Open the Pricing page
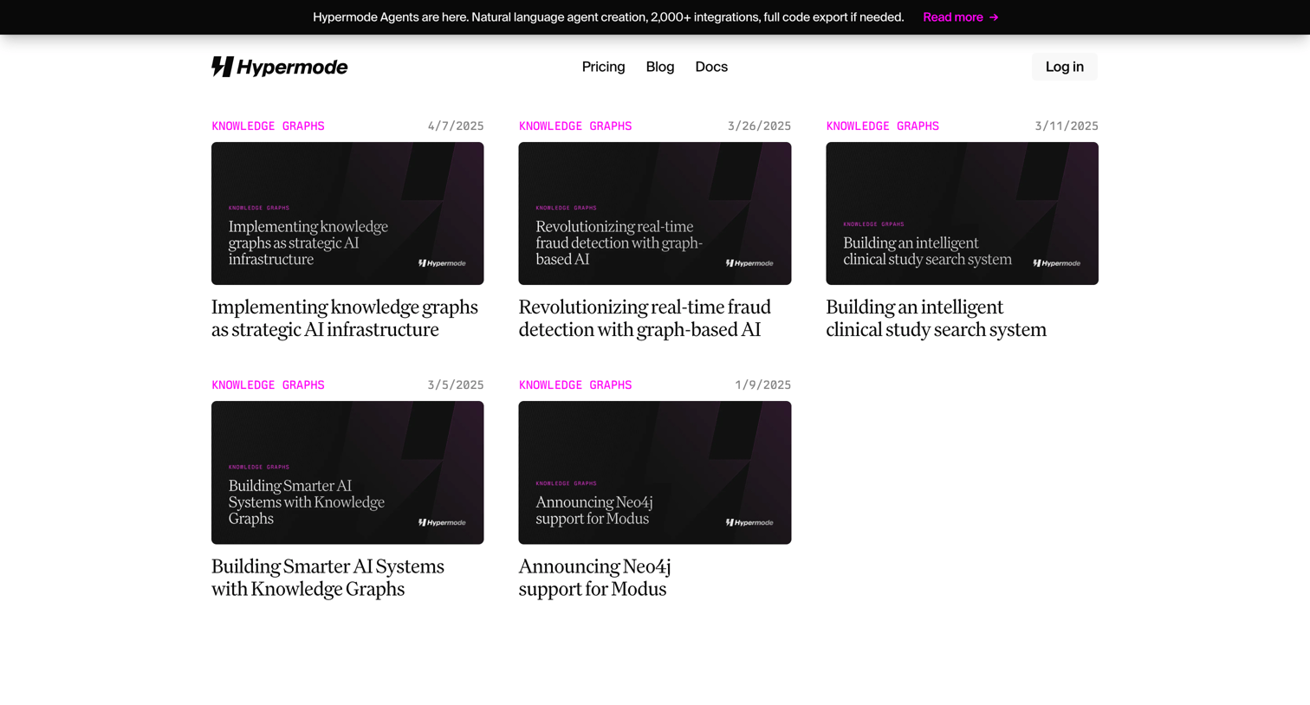1310x705 pixels. point(603,67)
